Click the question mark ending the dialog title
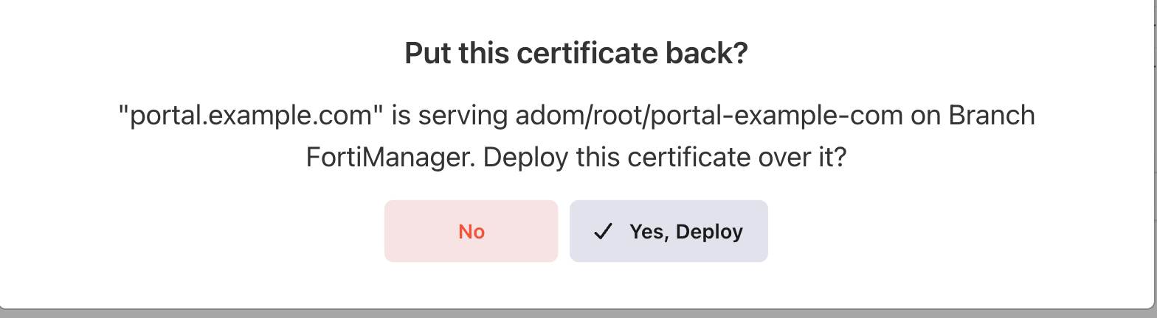 tap(742, 54)
